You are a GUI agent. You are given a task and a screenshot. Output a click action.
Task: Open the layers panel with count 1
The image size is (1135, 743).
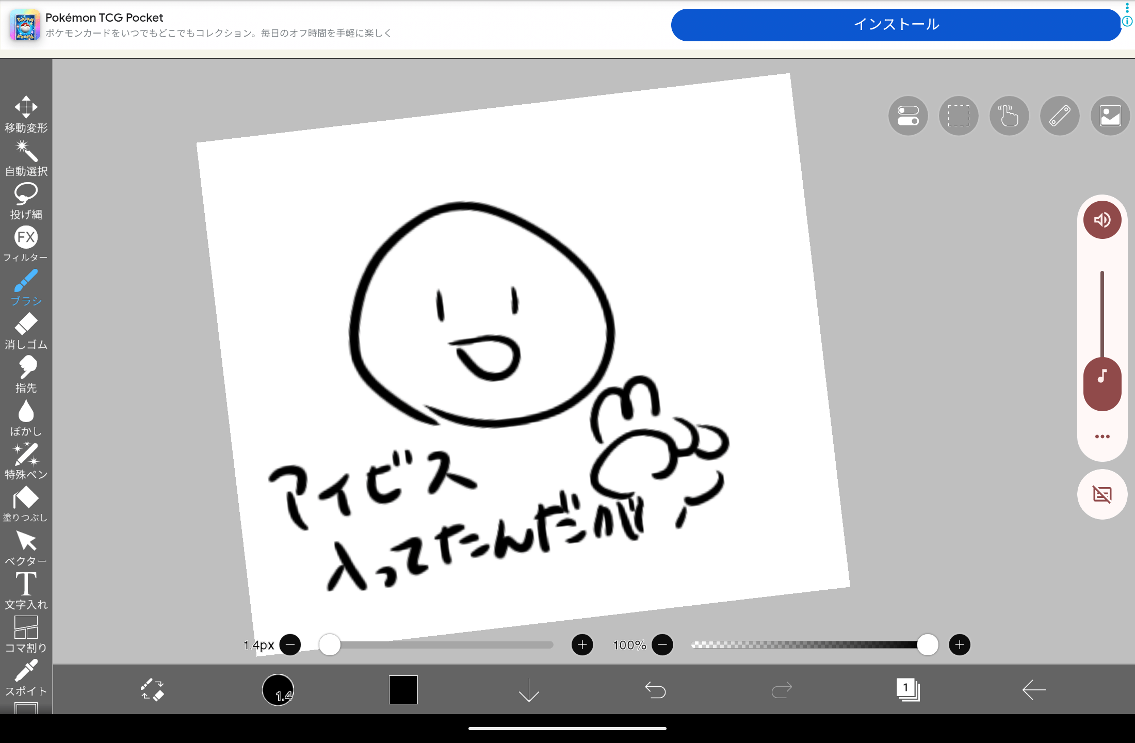click(x=908, y=689)
